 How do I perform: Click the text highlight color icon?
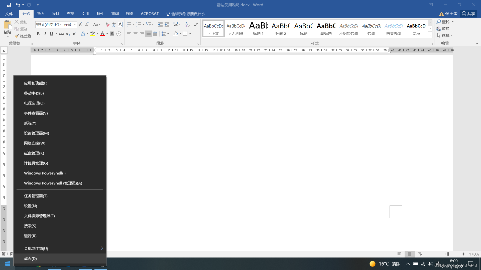(92, 34)
